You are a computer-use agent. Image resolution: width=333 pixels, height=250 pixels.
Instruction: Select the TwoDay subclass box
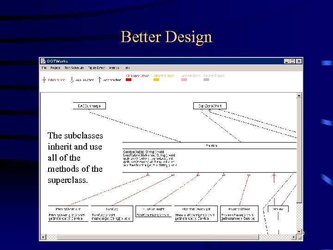pos(112,213)
